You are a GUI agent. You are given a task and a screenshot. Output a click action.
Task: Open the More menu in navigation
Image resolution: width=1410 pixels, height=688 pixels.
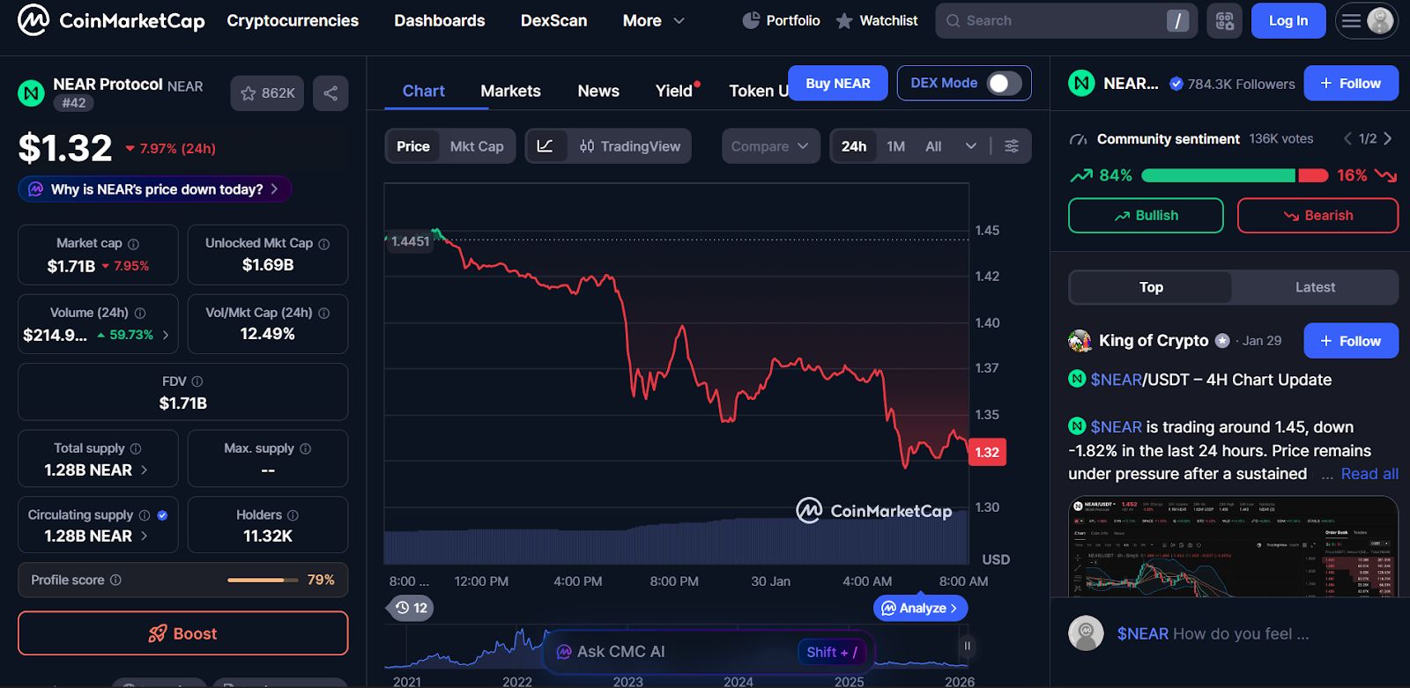(x=653, y=20)
